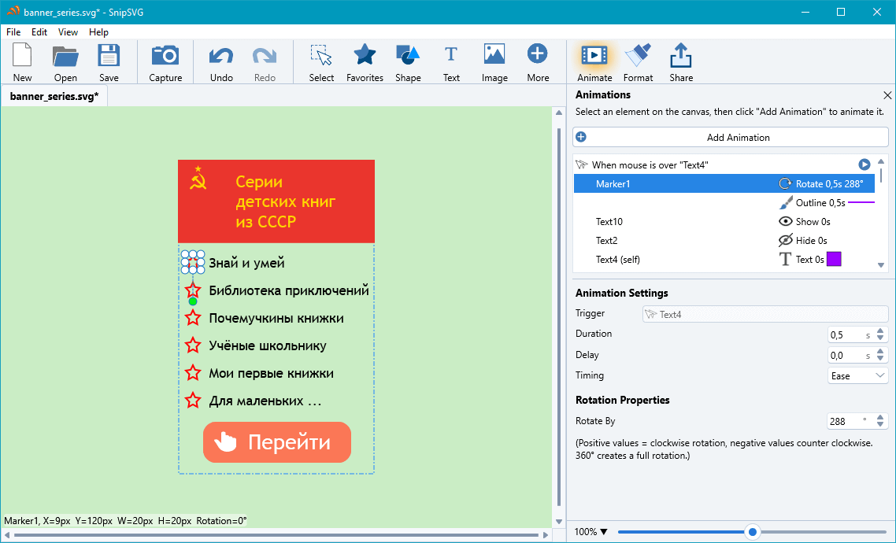
Task: Click the Перейти button on canvas
Action: click(276, 442)
